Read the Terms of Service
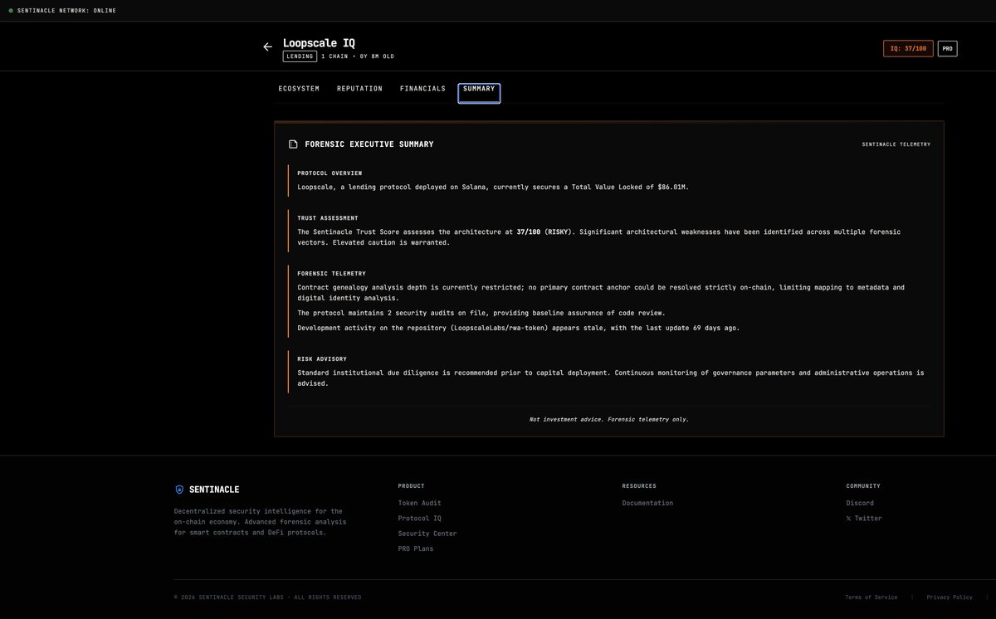The height and width of the screenshot is (619, 996). [x=871, y=596]
